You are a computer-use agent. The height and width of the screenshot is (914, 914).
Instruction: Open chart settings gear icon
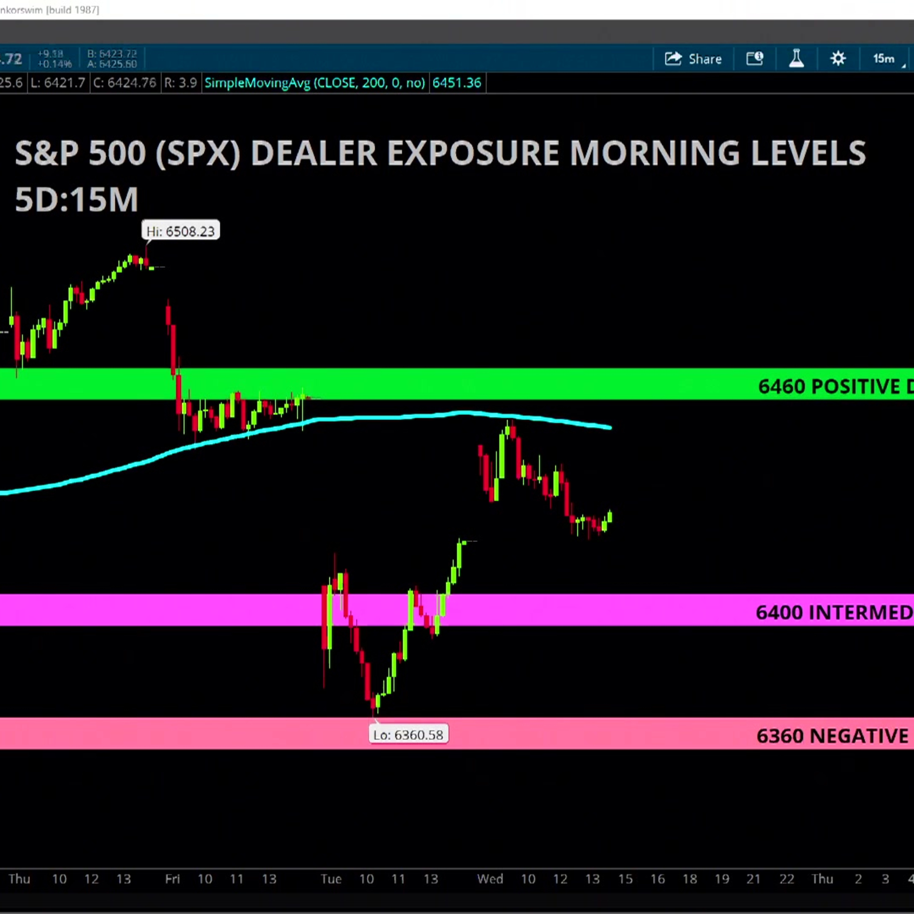click(838, 59)
